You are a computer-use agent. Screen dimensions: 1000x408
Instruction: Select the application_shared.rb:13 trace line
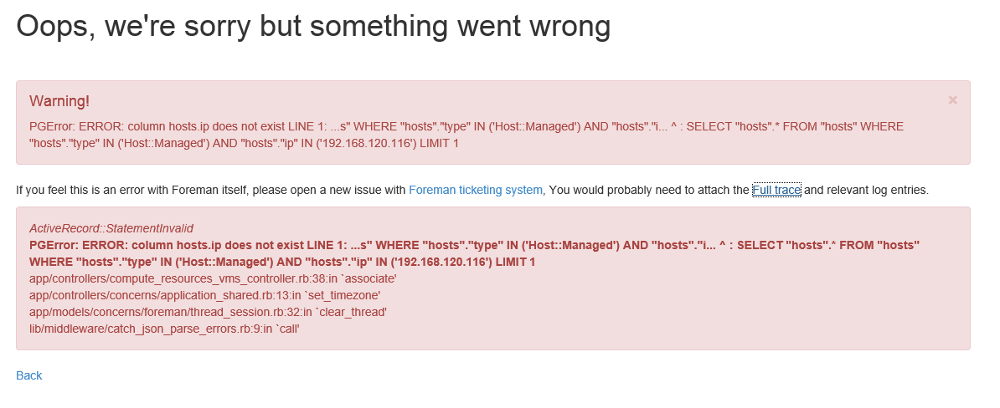[204, 295]
